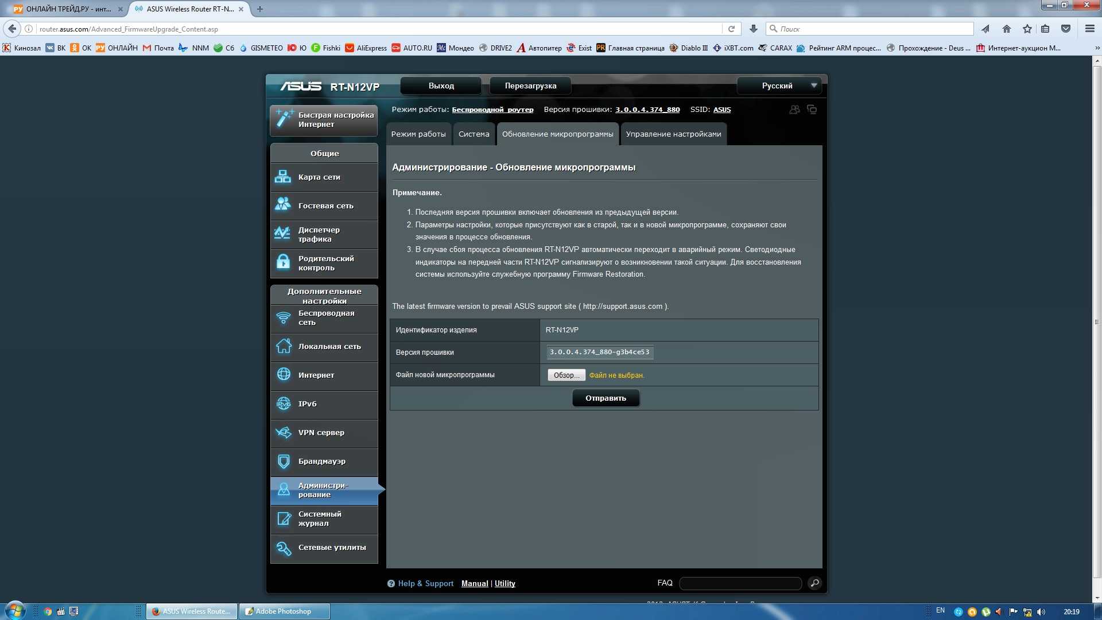Click the EN language indicator in the taskbar

click(940, 611)
